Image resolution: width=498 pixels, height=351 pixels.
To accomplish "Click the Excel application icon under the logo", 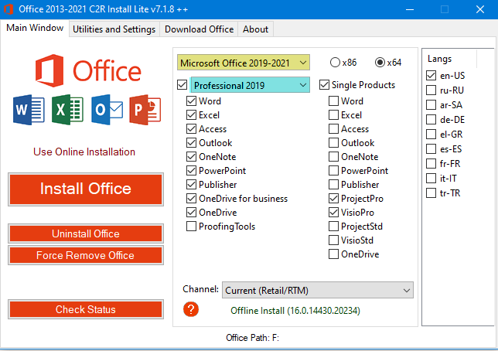I will point(67,110).
